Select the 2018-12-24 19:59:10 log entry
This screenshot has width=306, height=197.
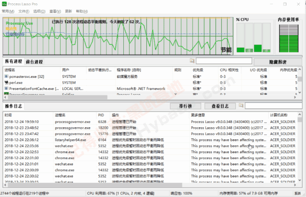pyautogui.click(x=150, y=122)
